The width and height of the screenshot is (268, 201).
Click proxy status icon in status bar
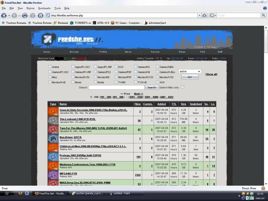(263, 188)
